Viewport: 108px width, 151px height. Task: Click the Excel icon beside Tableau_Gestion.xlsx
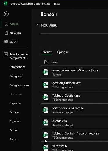click(x=46, y=97)
